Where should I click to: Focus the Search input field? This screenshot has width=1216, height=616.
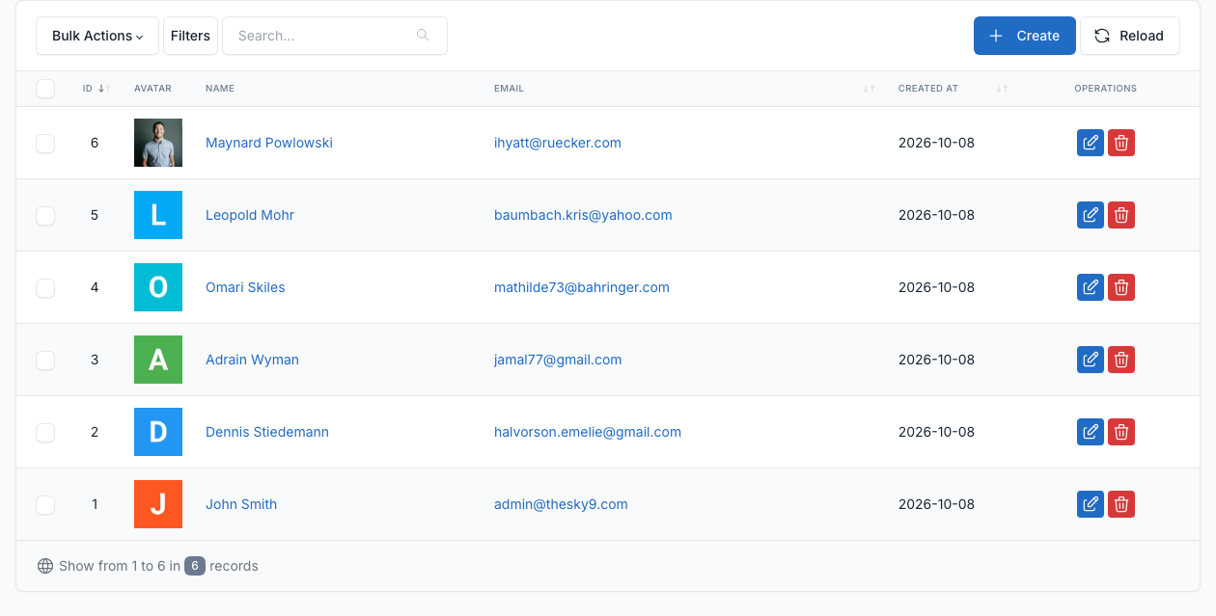coord(335,36)
